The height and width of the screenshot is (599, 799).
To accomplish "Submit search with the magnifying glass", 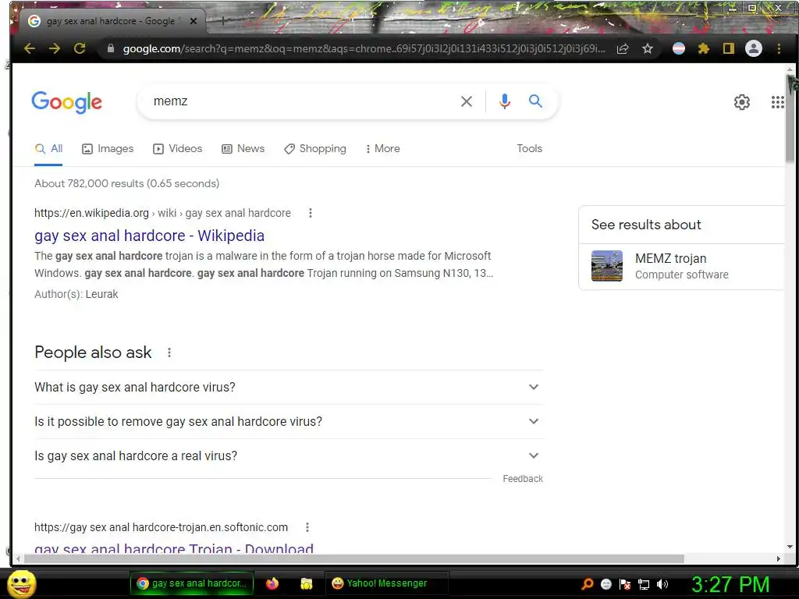I will pos(535,101).
